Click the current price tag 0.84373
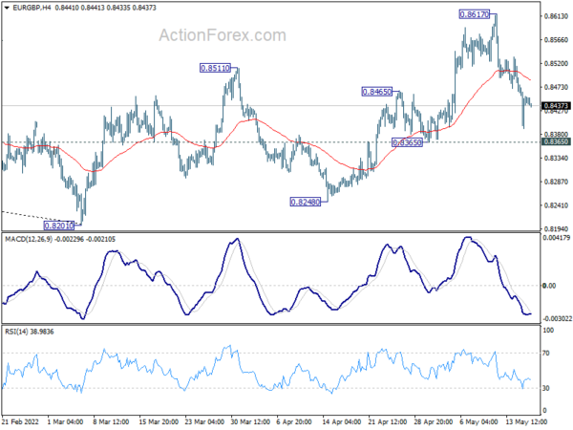The height and width of the screenshot is (430, 573). point(556,106)
